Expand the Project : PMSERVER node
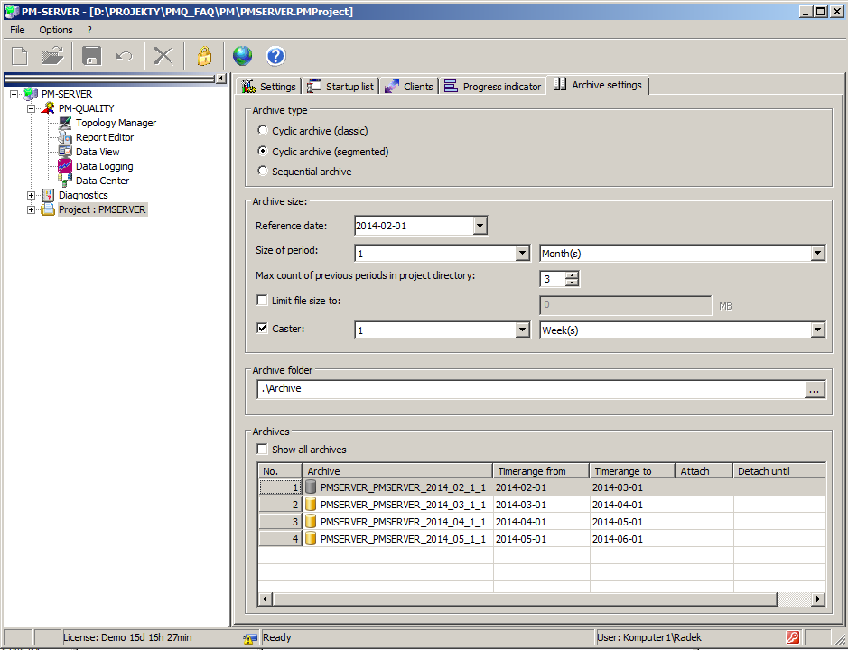 point(32,209)
